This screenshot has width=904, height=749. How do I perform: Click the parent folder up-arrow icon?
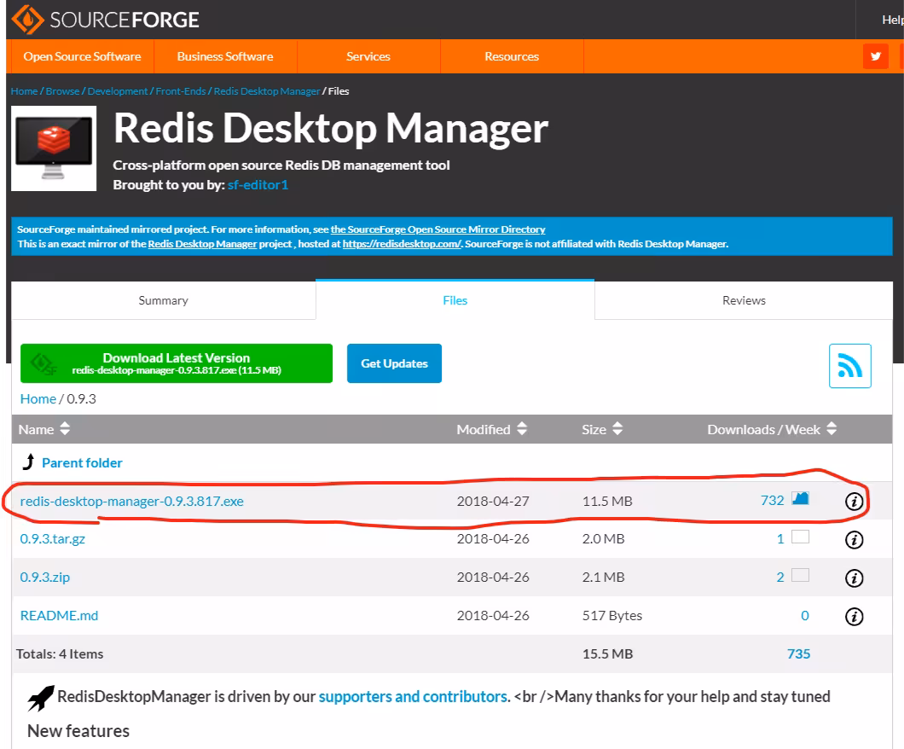coord(28,462)
